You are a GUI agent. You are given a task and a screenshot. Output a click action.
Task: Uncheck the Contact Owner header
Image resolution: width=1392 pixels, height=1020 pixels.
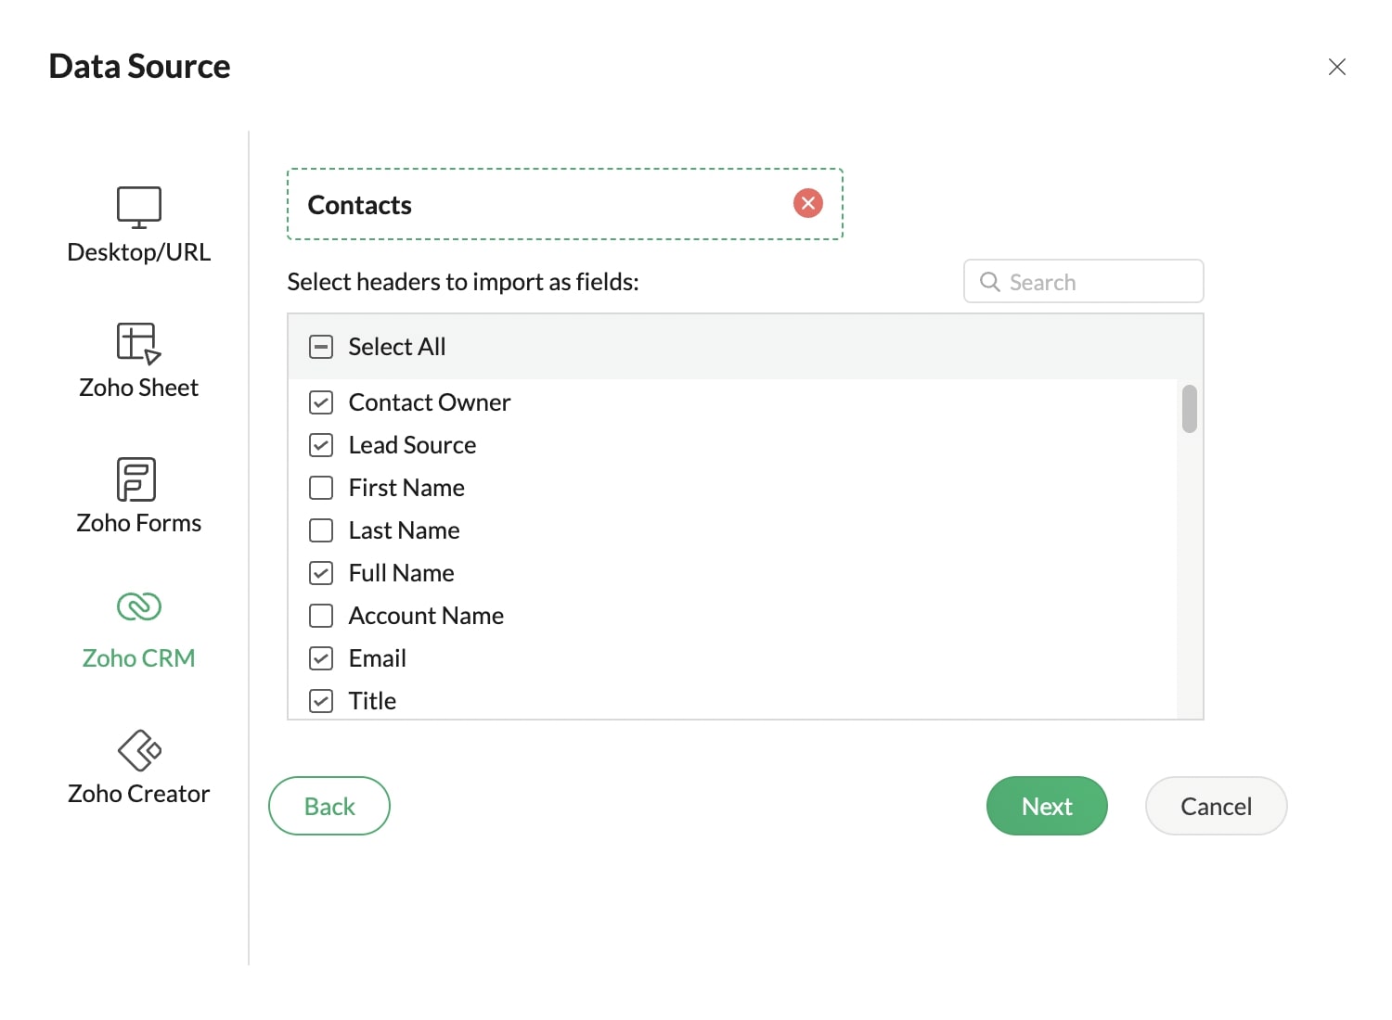click(320, 402)
